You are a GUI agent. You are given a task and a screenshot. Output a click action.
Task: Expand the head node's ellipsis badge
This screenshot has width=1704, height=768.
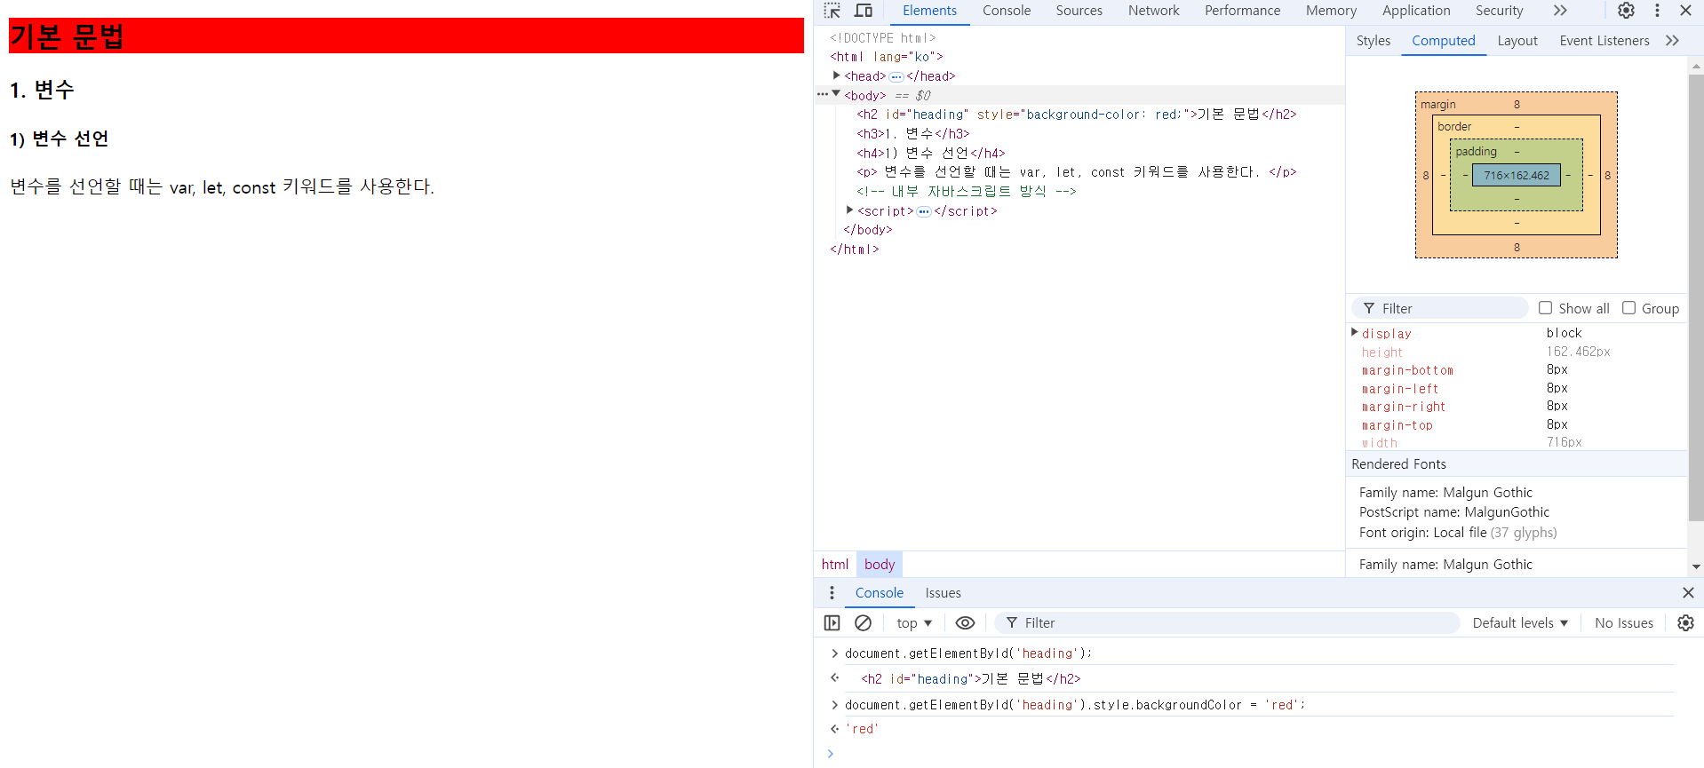click(896, 77)
